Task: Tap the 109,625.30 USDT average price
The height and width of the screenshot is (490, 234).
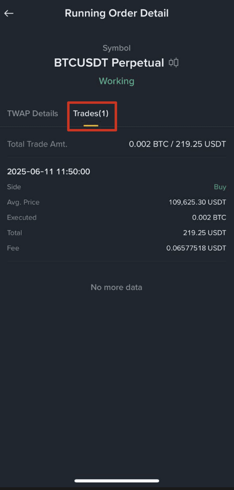Action: click(197, 202)
